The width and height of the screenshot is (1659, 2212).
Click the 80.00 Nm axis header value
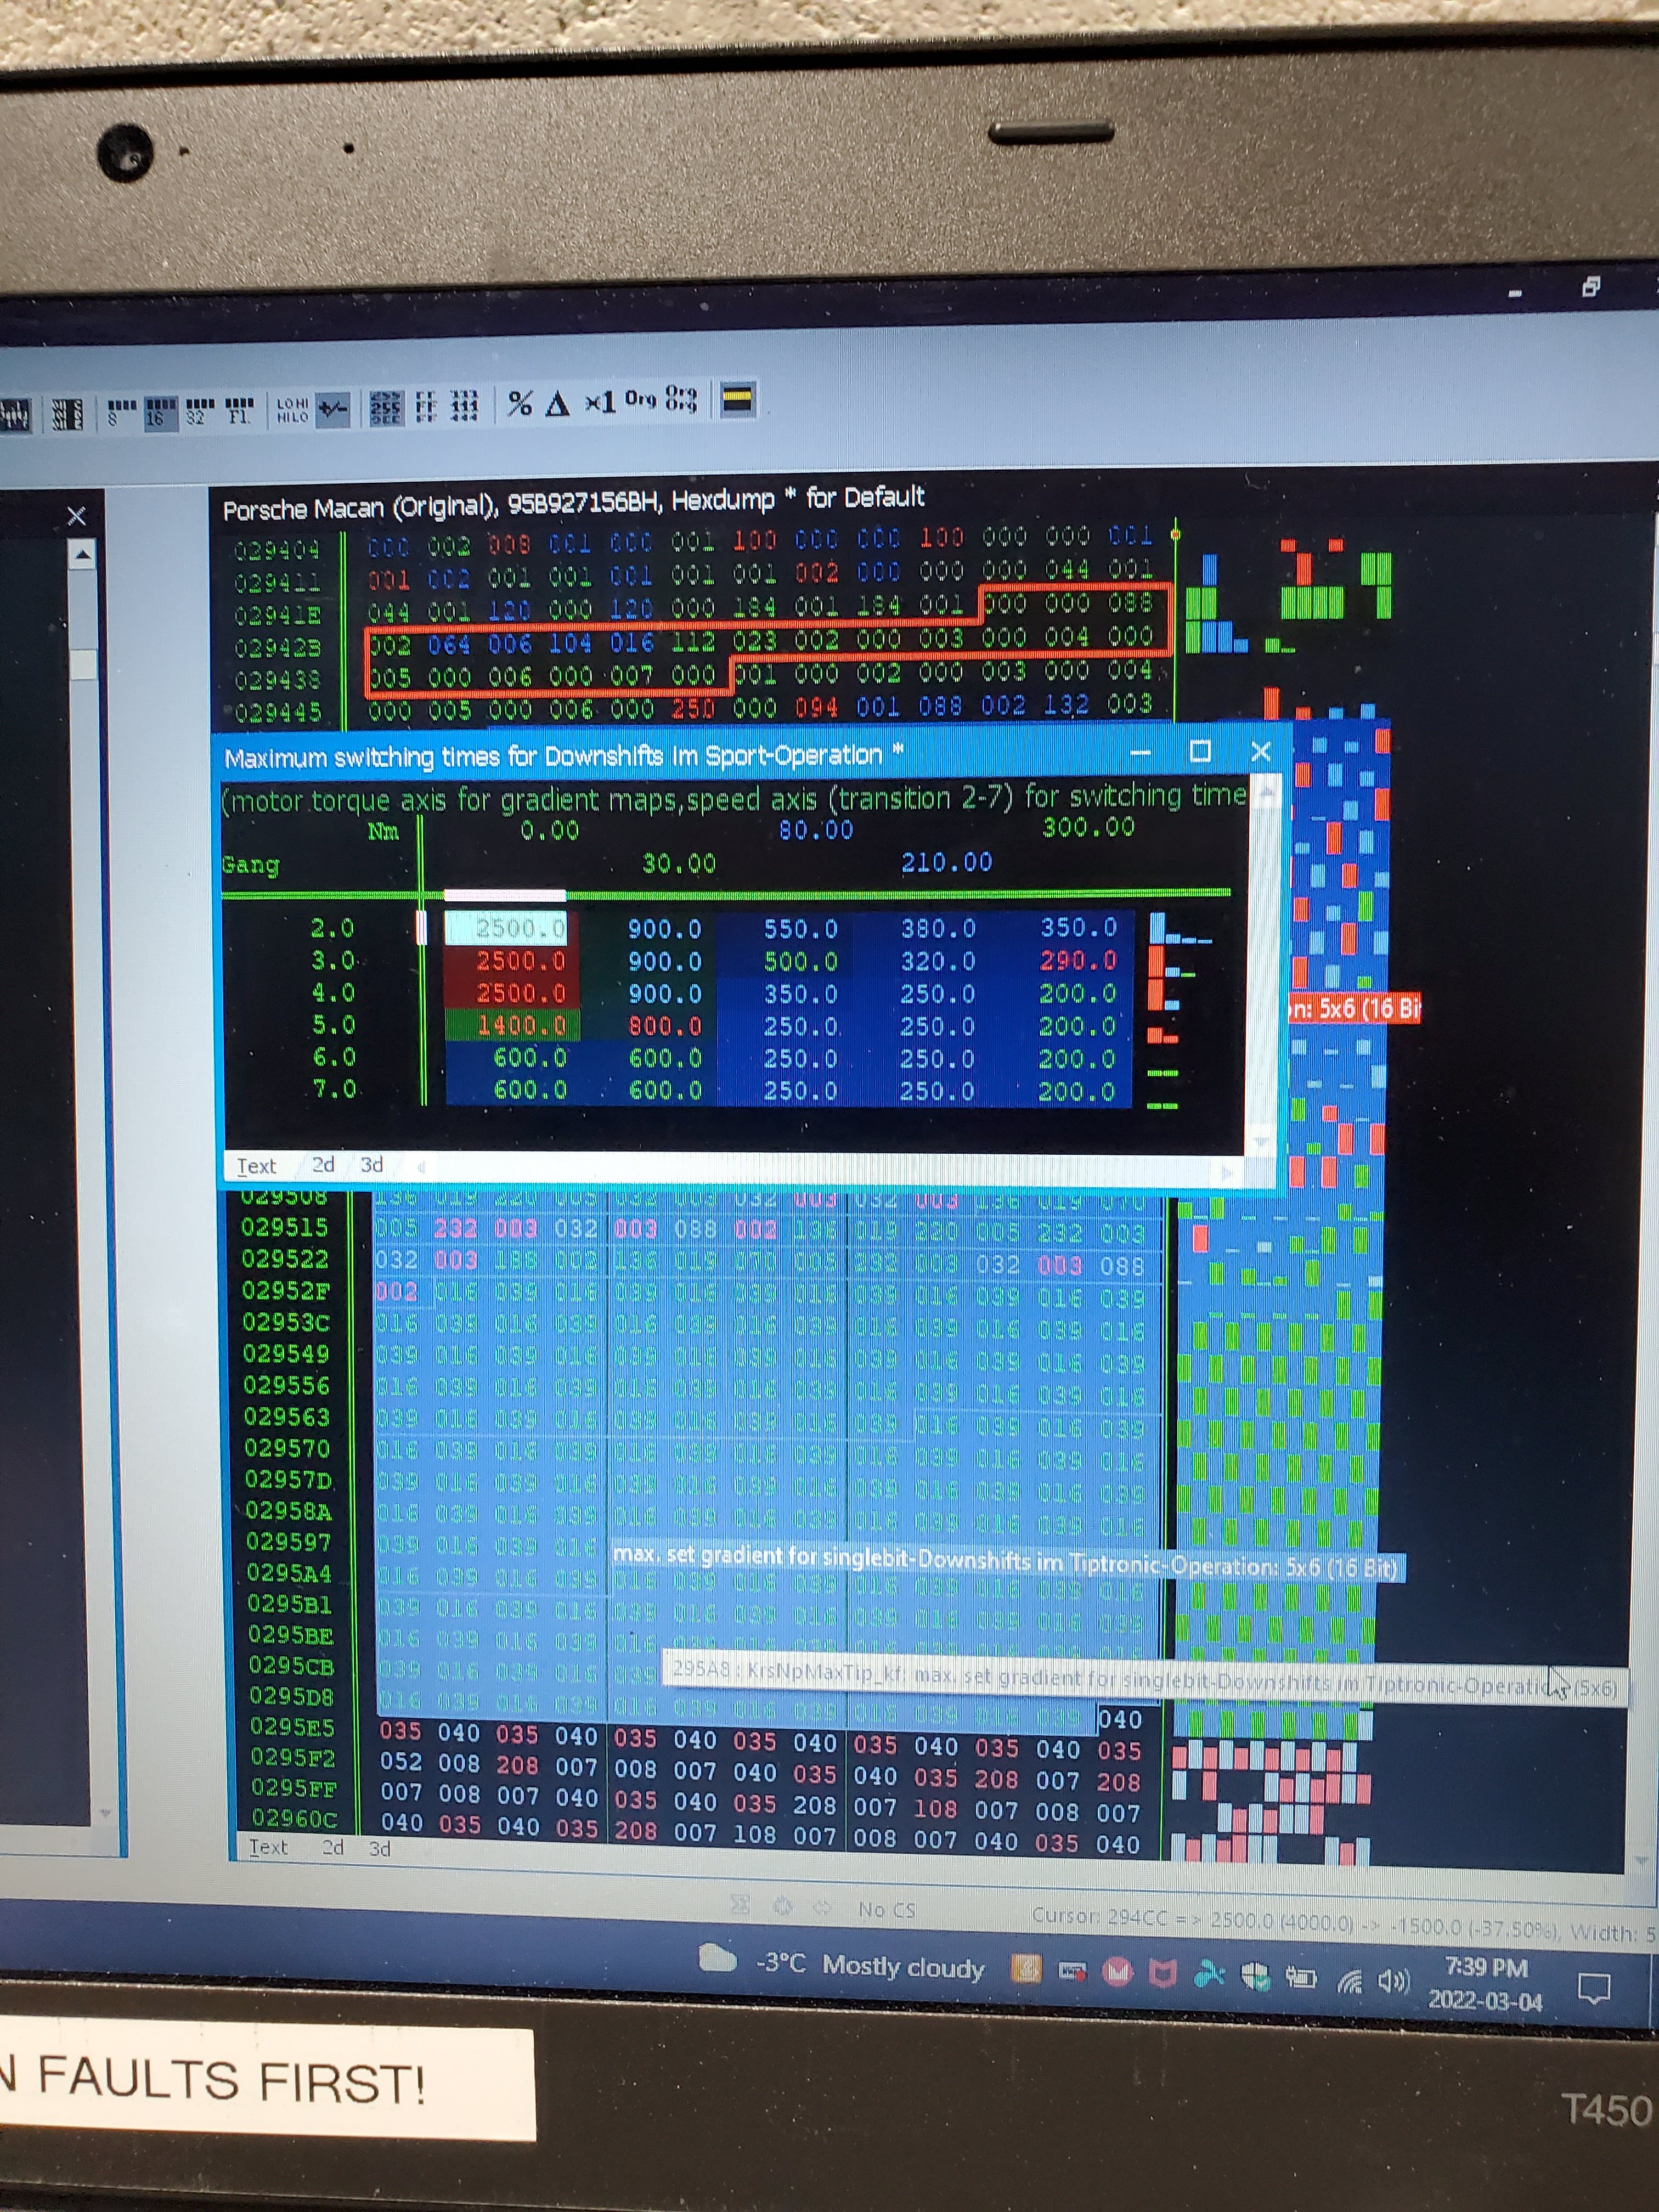[816, 830]
